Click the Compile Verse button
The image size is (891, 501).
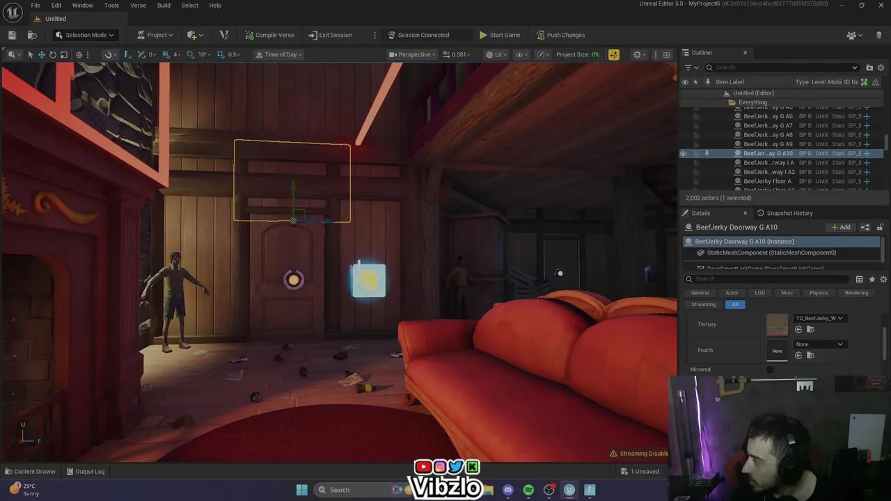pyautogui.click(x=269, y=35)
